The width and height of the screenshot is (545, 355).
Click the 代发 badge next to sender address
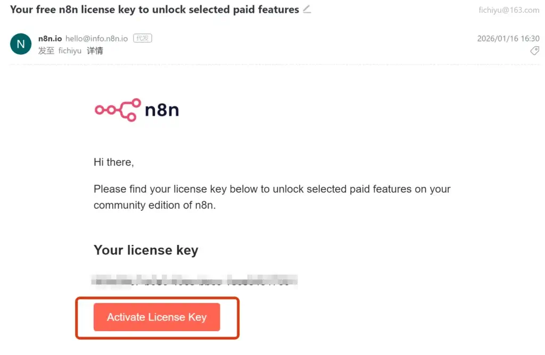142,38
